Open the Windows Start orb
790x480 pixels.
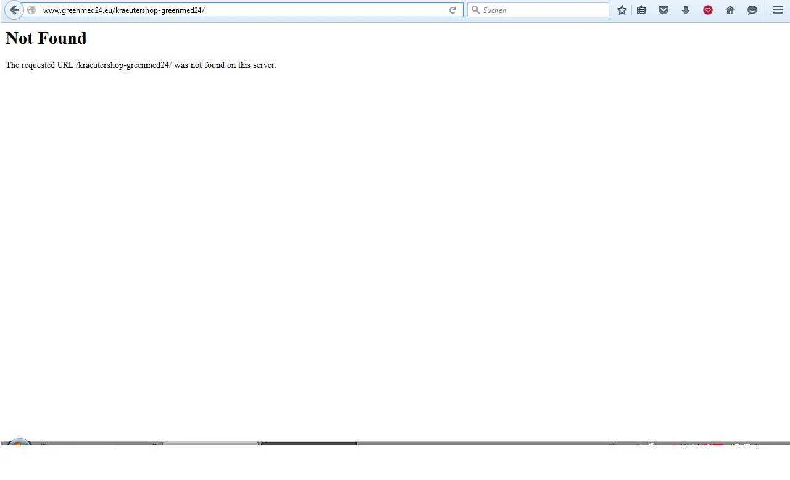pyautogui.click(x=19, y=443)
